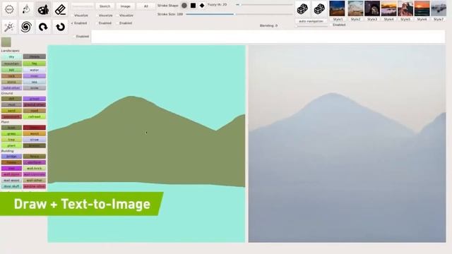The height and width of the screenshot is (254, 452).
Task: Apply the Style5 thumbnail
Action: pyautogui.click(x=405, y=8)
